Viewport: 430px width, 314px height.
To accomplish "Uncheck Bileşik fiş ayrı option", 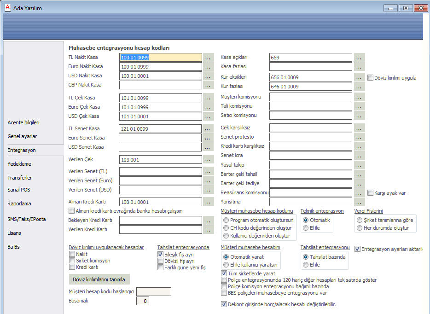I will tap(161, 254).
